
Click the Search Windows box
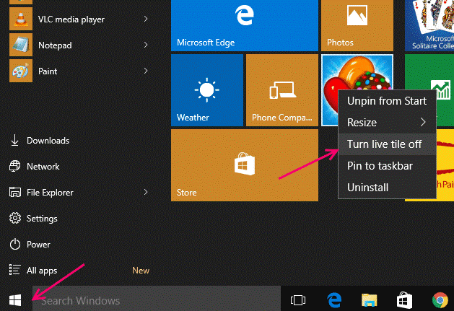pos(157,300)
